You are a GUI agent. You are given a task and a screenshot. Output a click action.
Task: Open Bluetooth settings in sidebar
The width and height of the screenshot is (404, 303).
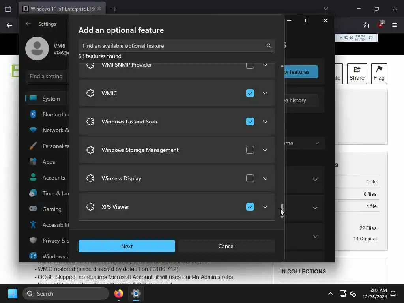[47, 114]
